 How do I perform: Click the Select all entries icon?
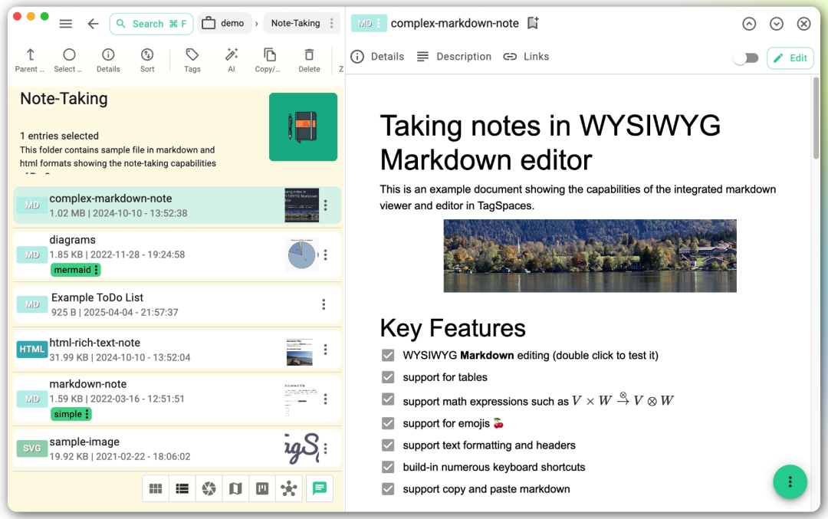[69, 61]
